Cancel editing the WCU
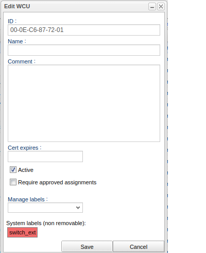Screen dimensions: 206x253 pos(139,247)
